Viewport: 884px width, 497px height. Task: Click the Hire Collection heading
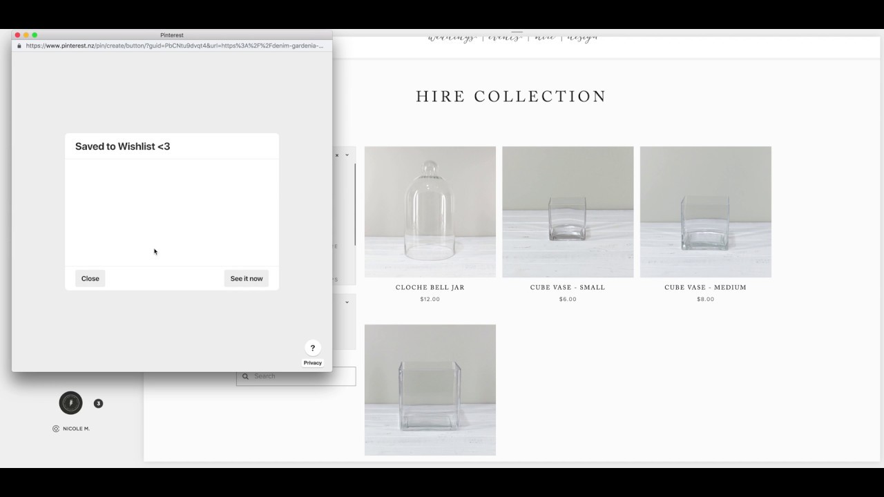[x=511, y=97]
